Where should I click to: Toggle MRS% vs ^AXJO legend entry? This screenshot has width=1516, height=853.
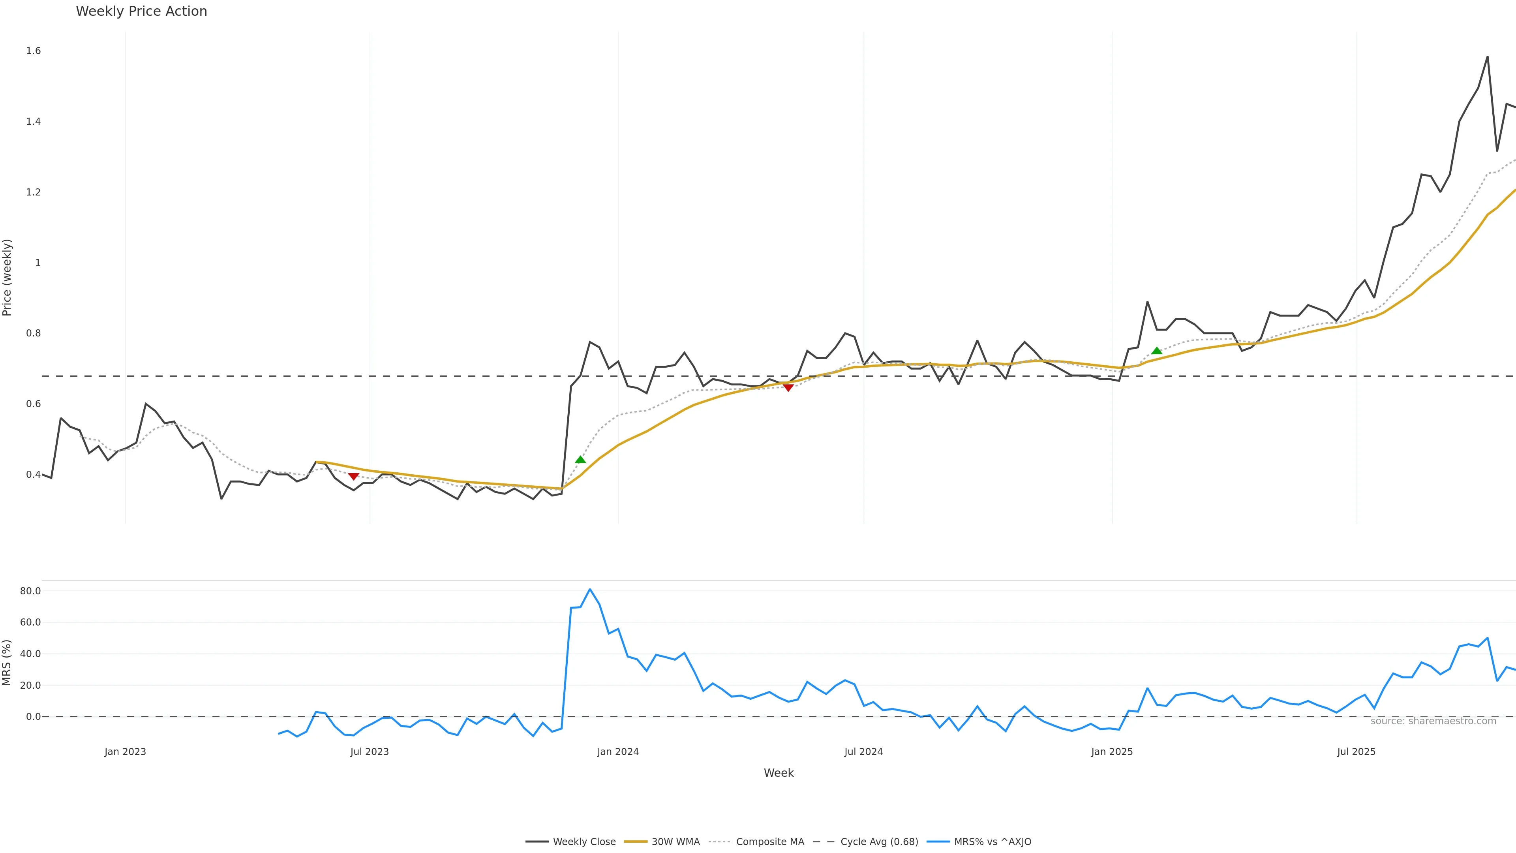pyautogui.click(x=992, y=842)
